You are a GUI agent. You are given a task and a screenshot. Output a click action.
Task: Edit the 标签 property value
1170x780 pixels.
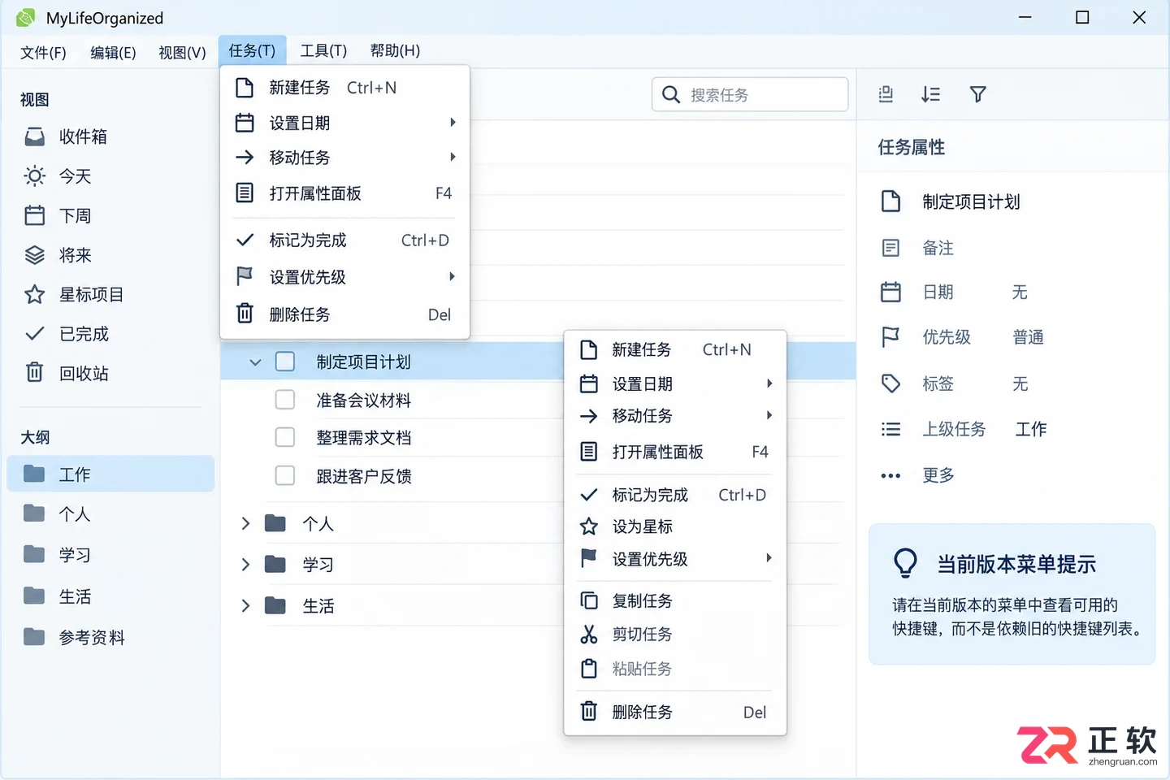point(1020,383)
